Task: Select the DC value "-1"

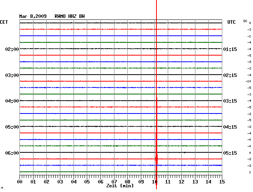Action: tap(249, 36)
